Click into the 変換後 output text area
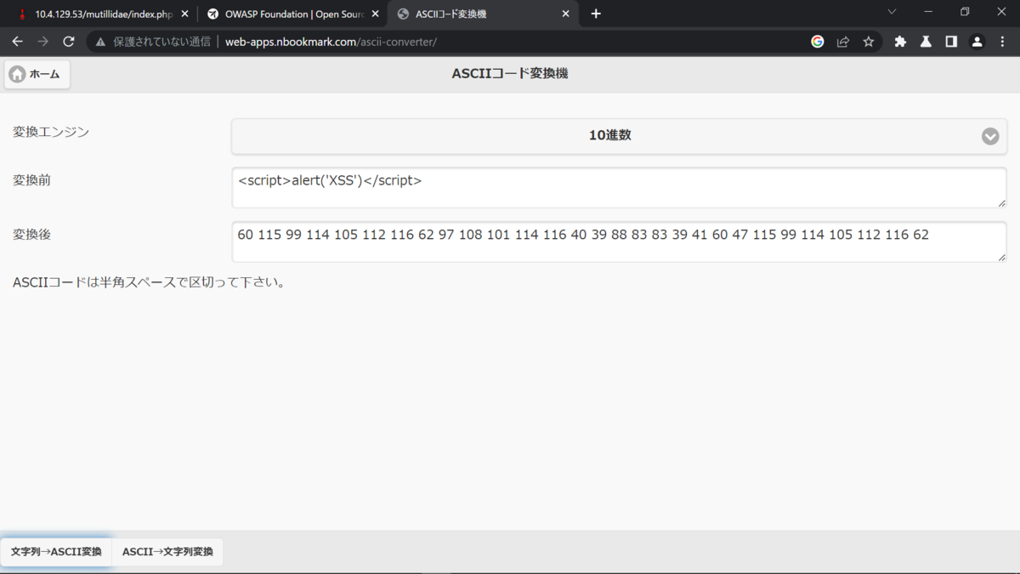This screenshot has width=1020, height=574. tap(619, 242)
